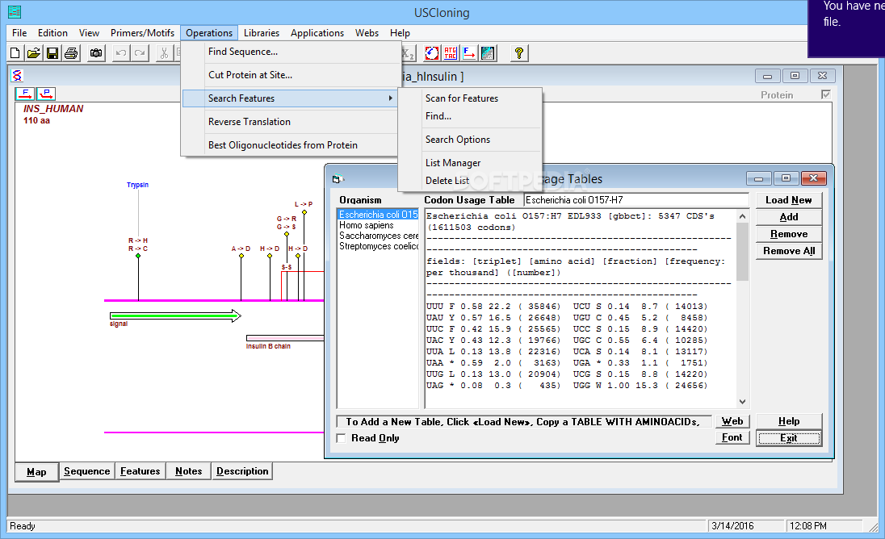Click the Codon Usage Table name field

point(635,200)
